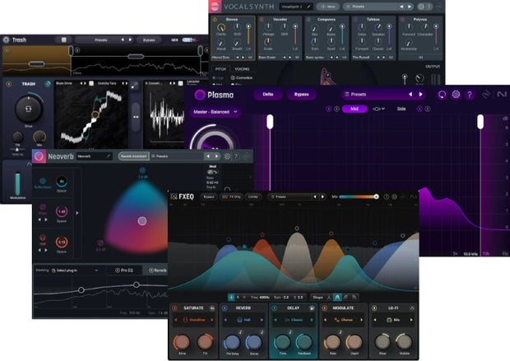Open VocalSynth Presets menu
Viewport: 510px width, 361px height.
tap(371, 7)
